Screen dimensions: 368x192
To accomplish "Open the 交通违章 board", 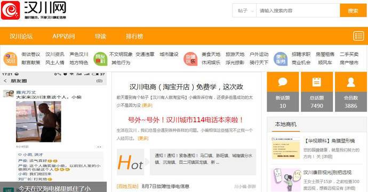I will point(145,54).
